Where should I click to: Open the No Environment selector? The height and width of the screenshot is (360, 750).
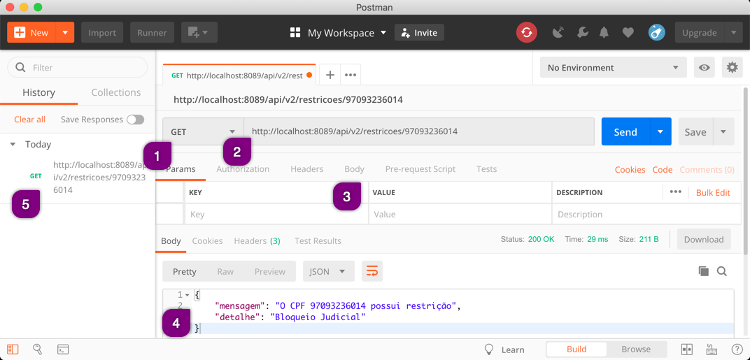(613, 67)
